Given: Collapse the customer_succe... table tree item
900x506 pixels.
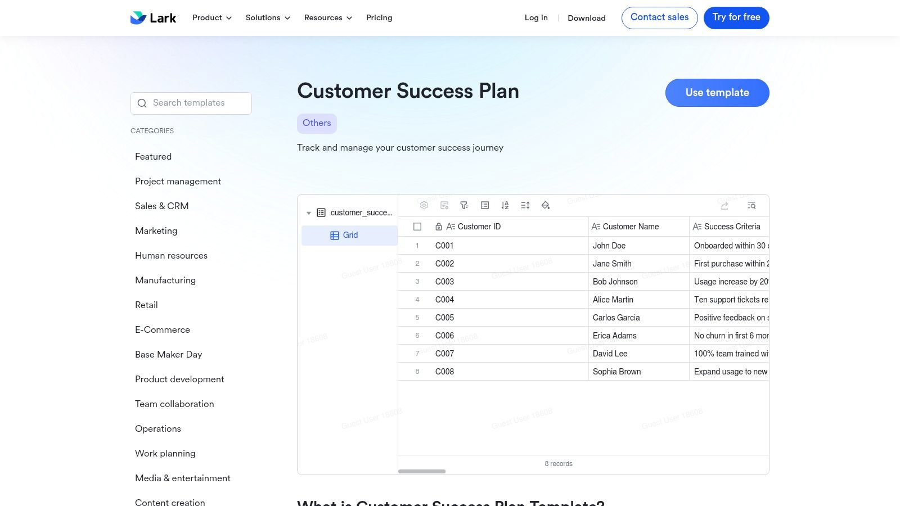Looking at the screenshot, I should click(x=309, y=213).
